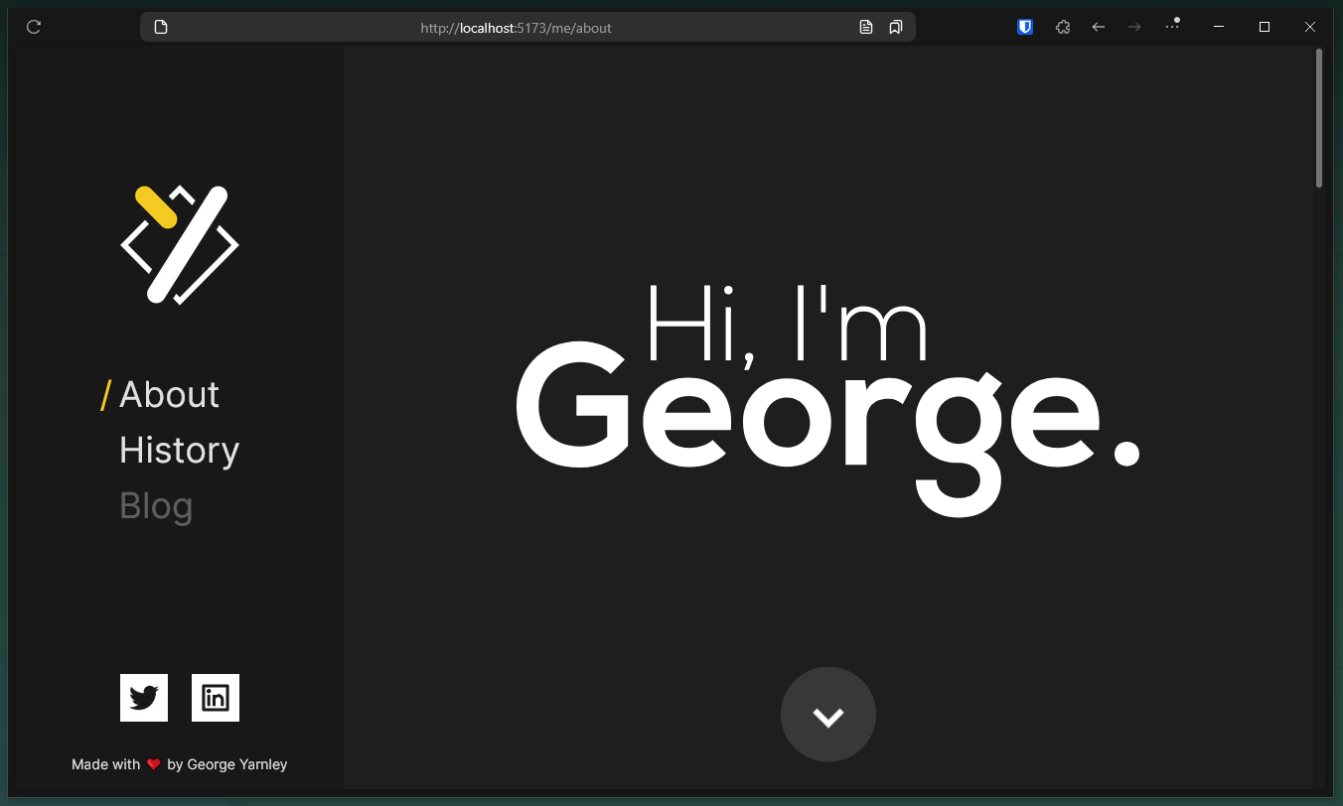1343x806 pixels.
Task: Click the forward navigation arrow
Action: (x=1134, y=27)
